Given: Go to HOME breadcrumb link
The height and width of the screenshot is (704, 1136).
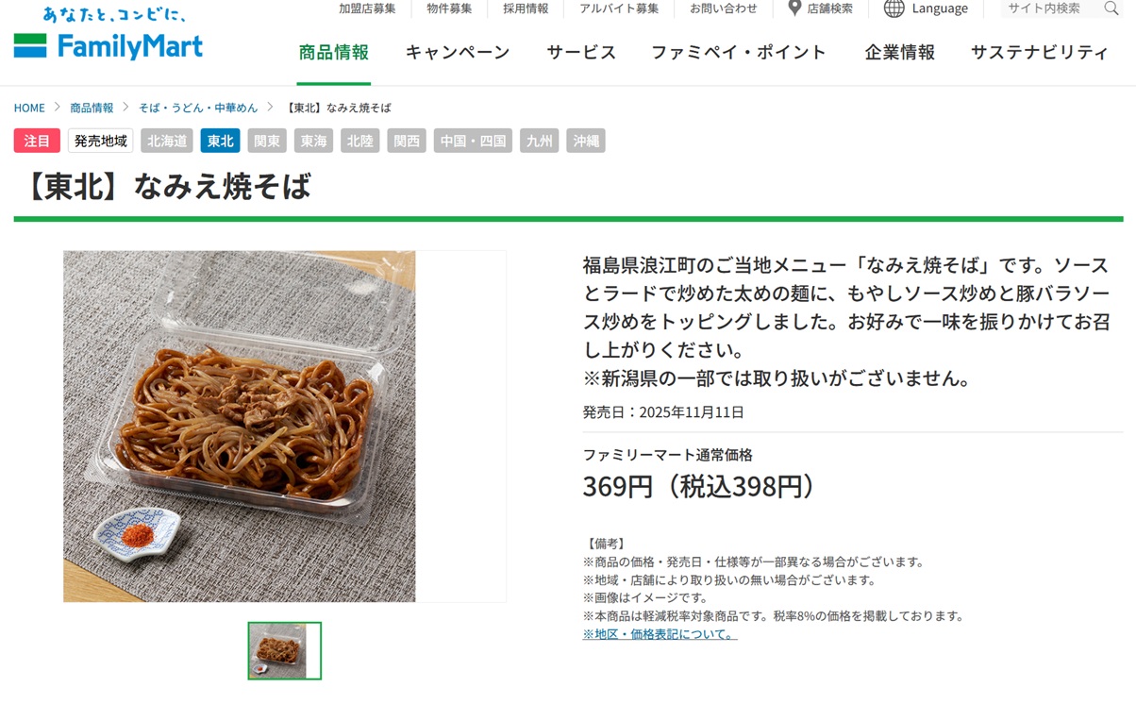Looking at the screenshot, I should tap(29, 108).
